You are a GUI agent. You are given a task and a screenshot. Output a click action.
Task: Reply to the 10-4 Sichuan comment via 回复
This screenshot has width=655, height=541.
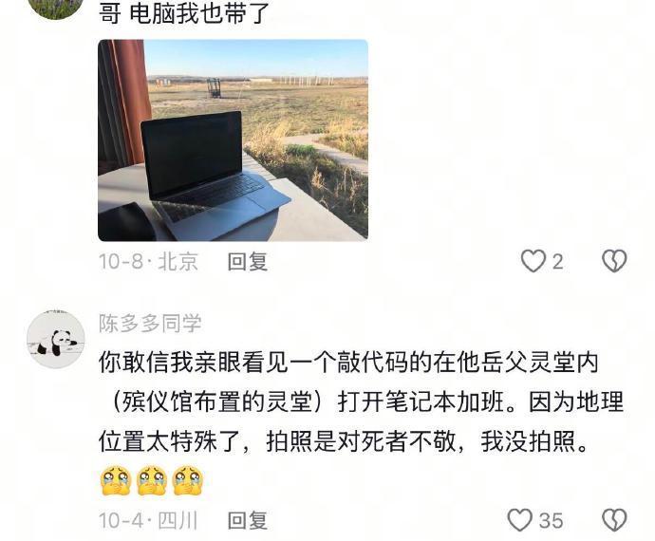tap(248, 520)
